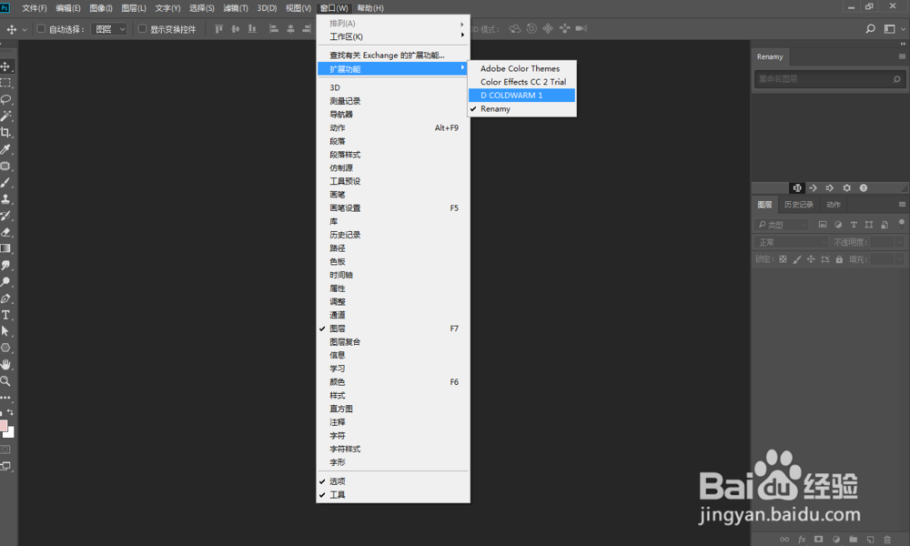
Task: Open the workspace switcher in the options bar
Action: coord(893,28)
